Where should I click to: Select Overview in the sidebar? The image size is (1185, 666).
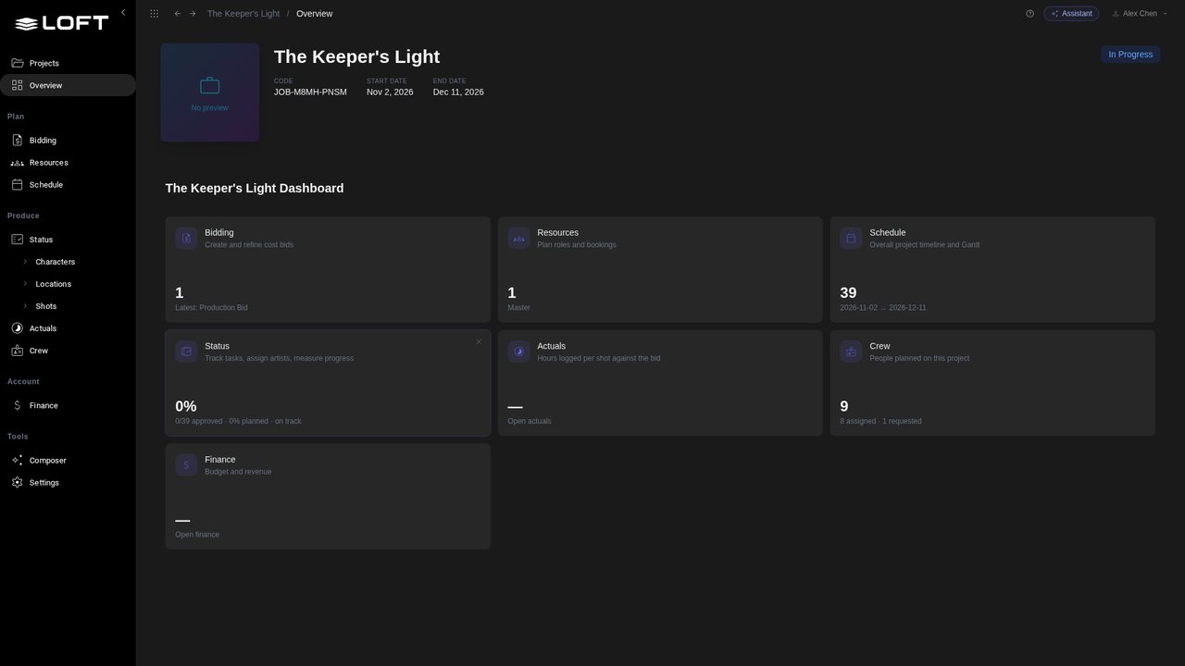click(68, 85)
